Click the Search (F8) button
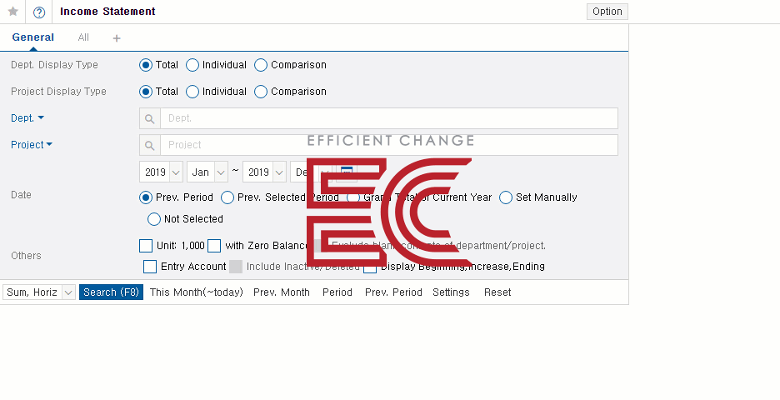The image size is (780, 400). tap(111, 292)
